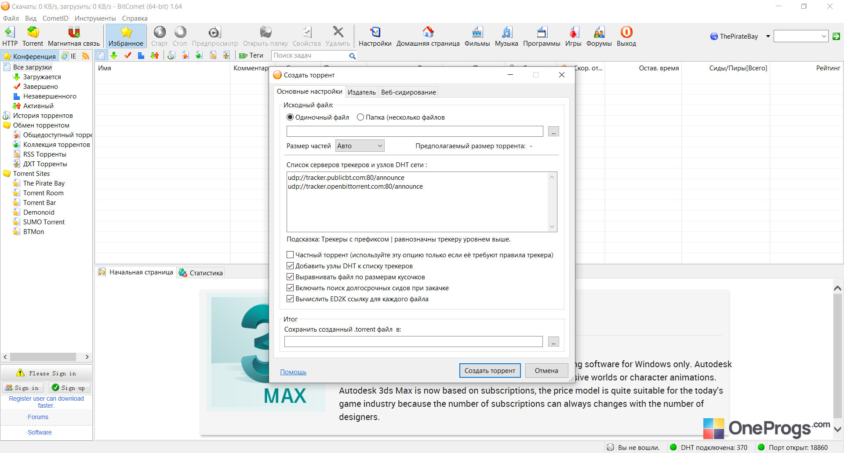Open the Помощь help link
Image resolution: width=844 pixels, height=453 pixels.
(293, 372)
